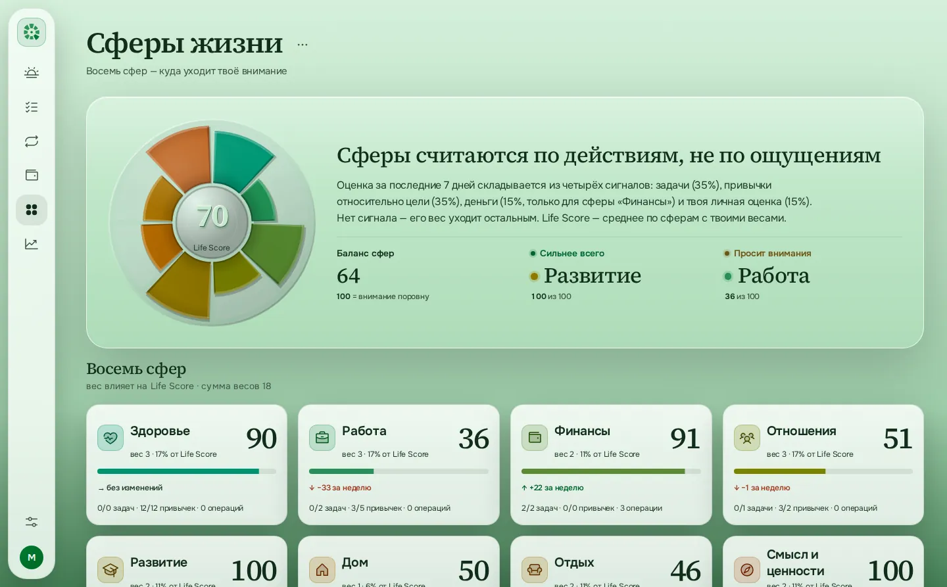Click "2/2 задач · 0/0 привычек · 3 операции" text
This screenshot has height=587, width=947.
592,508
